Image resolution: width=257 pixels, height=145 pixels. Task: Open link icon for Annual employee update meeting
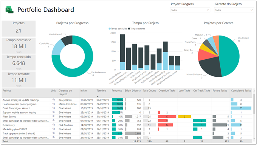coord(54,100)
